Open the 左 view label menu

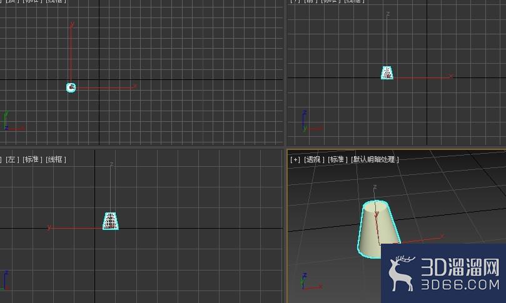click(x=12, y=159)
